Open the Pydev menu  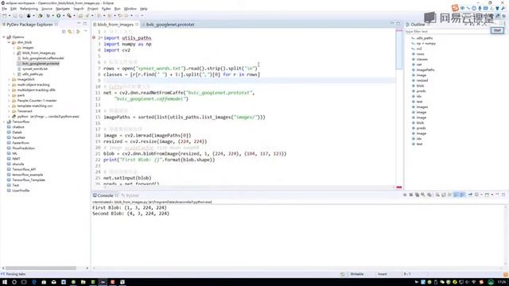click(x=106, y=9)
